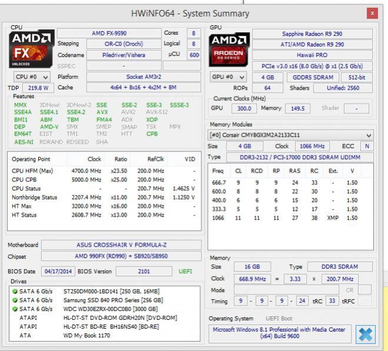388x351 pixels.
Task: Select the 666.7 frequency timing row
Action: point(290,183)
